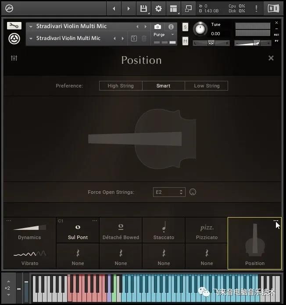Open the None slot under Détaché Bowed

pyautogui.click(x=121, y=256)
